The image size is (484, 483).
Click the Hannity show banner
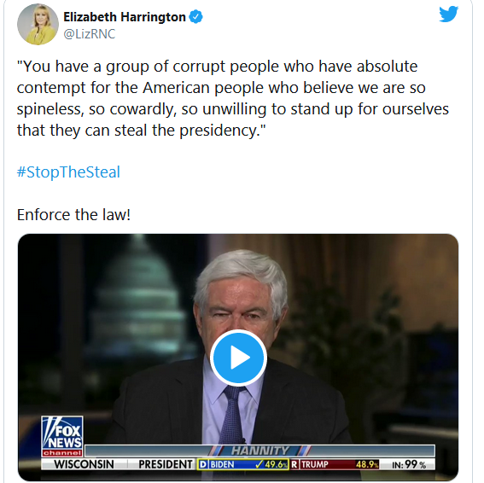259,451
